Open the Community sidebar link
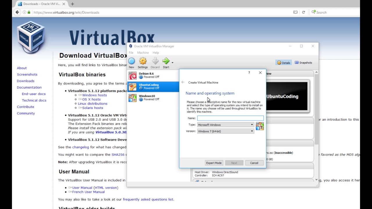Screen dimensions: 372x209 26,113
